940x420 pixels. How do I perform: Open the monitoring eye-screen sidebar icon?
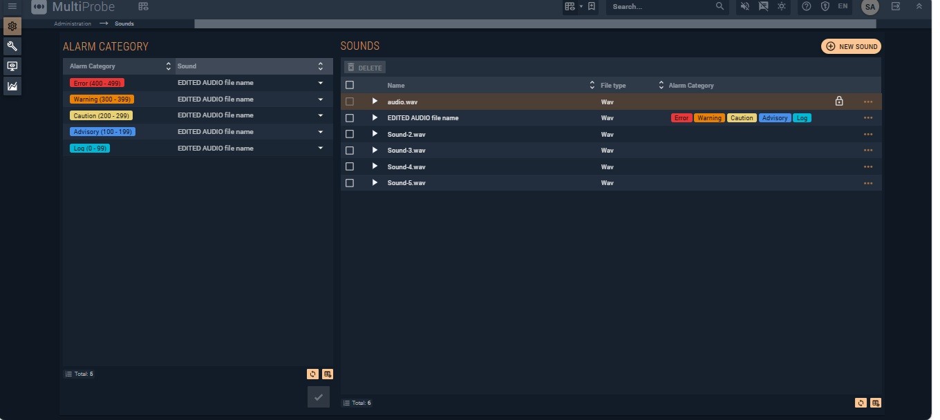[x=12, y=66]
